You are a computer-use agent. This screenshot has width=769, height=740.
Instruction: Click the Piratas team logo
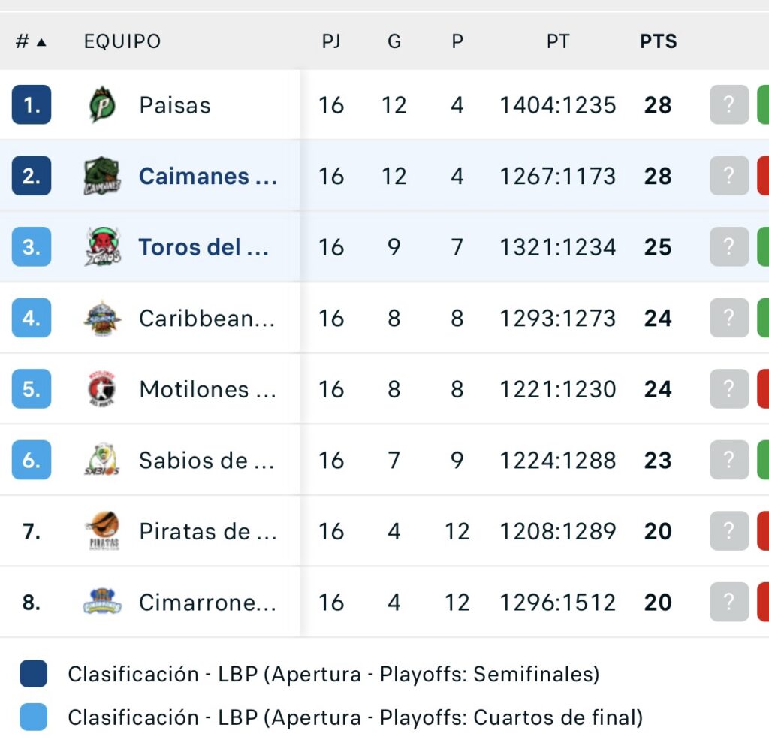click(102, 531)
